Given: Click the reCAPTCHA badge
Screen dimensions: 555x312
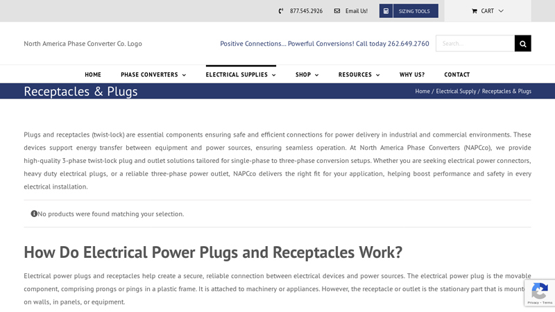Looking at the screenshot, I should click(540, 293).
